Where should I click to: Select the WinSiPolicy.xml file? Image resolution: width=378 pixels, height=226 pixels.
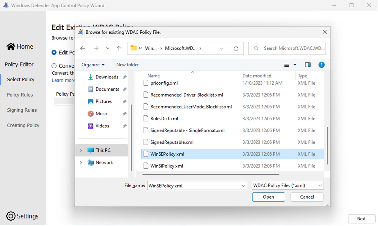tap(166, 166)
